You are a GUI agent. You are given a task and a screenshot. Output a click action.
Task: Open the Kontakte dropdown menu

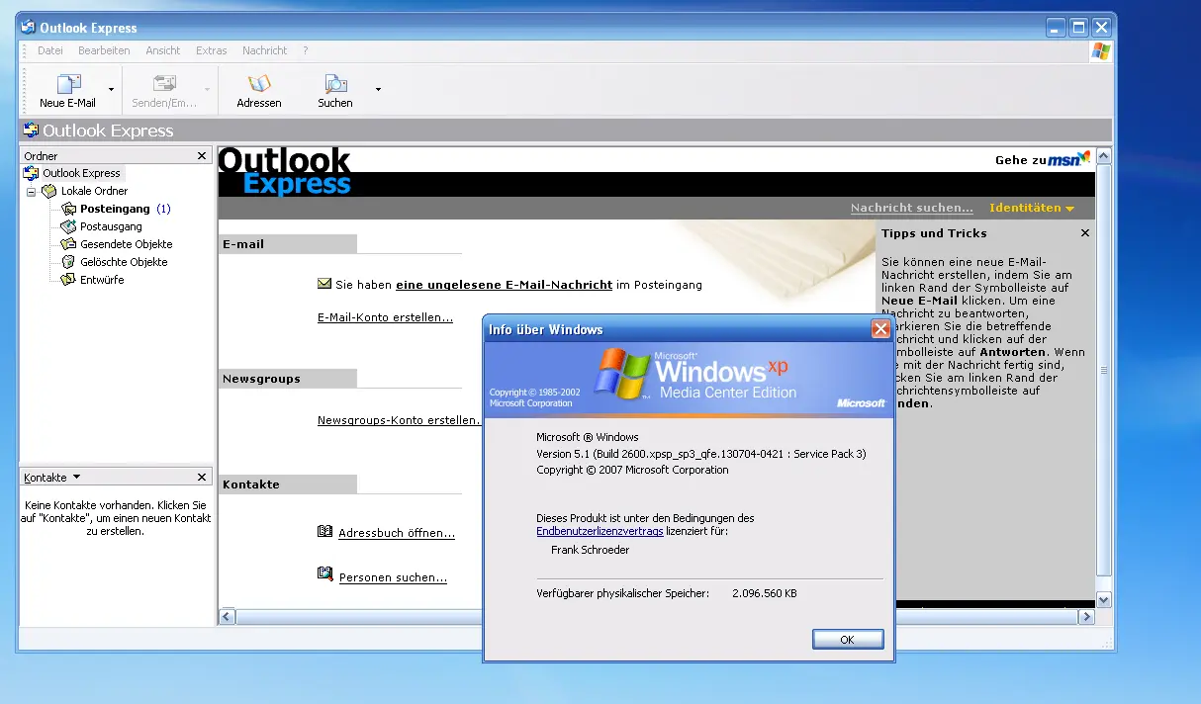tap(76, 477)
